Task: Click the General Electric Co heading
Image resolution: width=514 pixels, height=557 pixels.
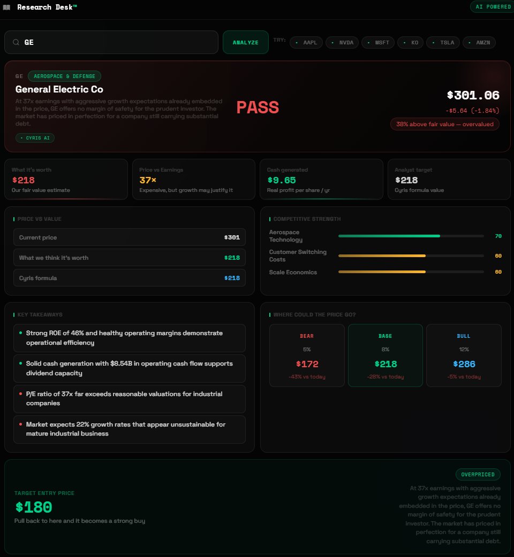Action: (59, 89)
